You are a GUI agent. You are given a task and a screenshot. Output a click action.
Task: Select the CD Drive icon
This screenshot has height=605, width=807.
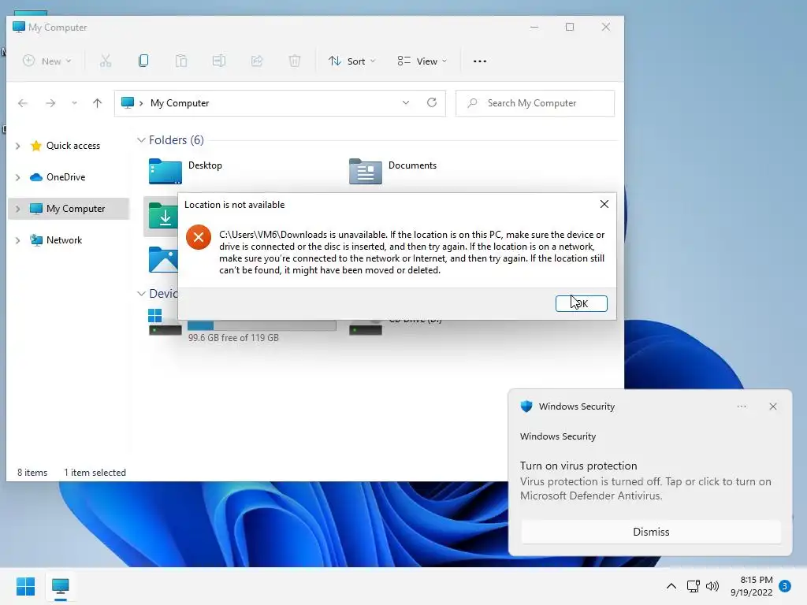click(366, 327)
